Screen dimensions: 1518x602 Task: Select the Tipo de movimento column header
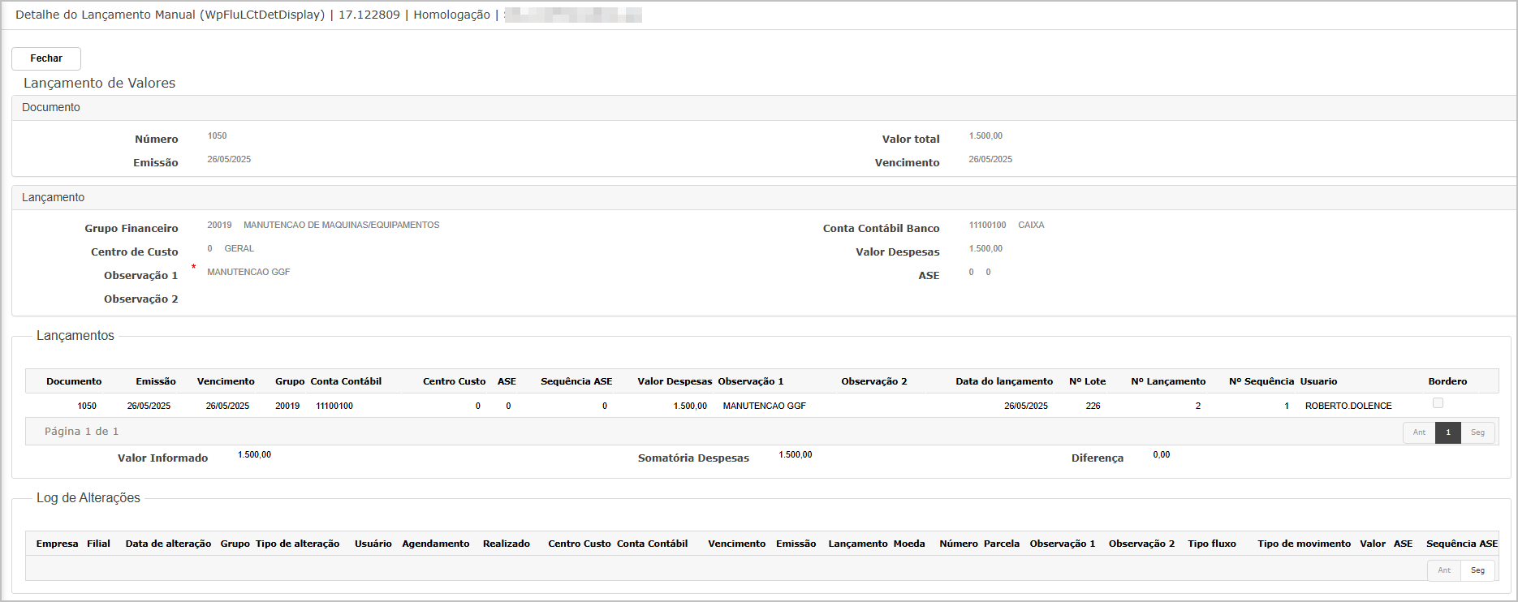click(1304, 544)
